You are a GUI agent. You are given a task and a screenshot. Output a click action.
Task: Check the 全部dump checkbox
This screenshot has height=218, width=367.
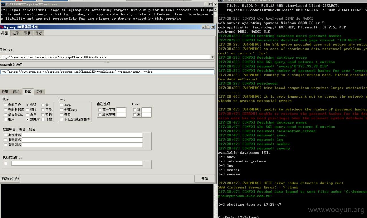(x=62, y=110)
